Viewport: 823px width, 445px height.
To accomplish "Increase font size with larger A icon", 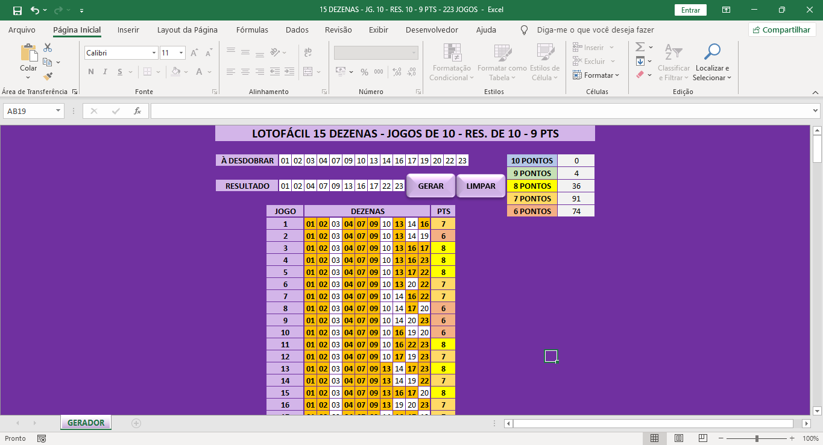I will point(194,53).
